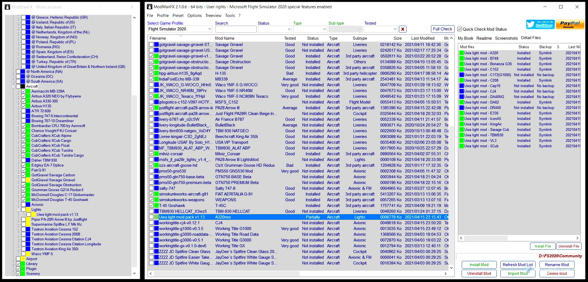Click into the Search input field
This screenshot has width=588, height=282.
pyautogui.click(x=236, y=29)
